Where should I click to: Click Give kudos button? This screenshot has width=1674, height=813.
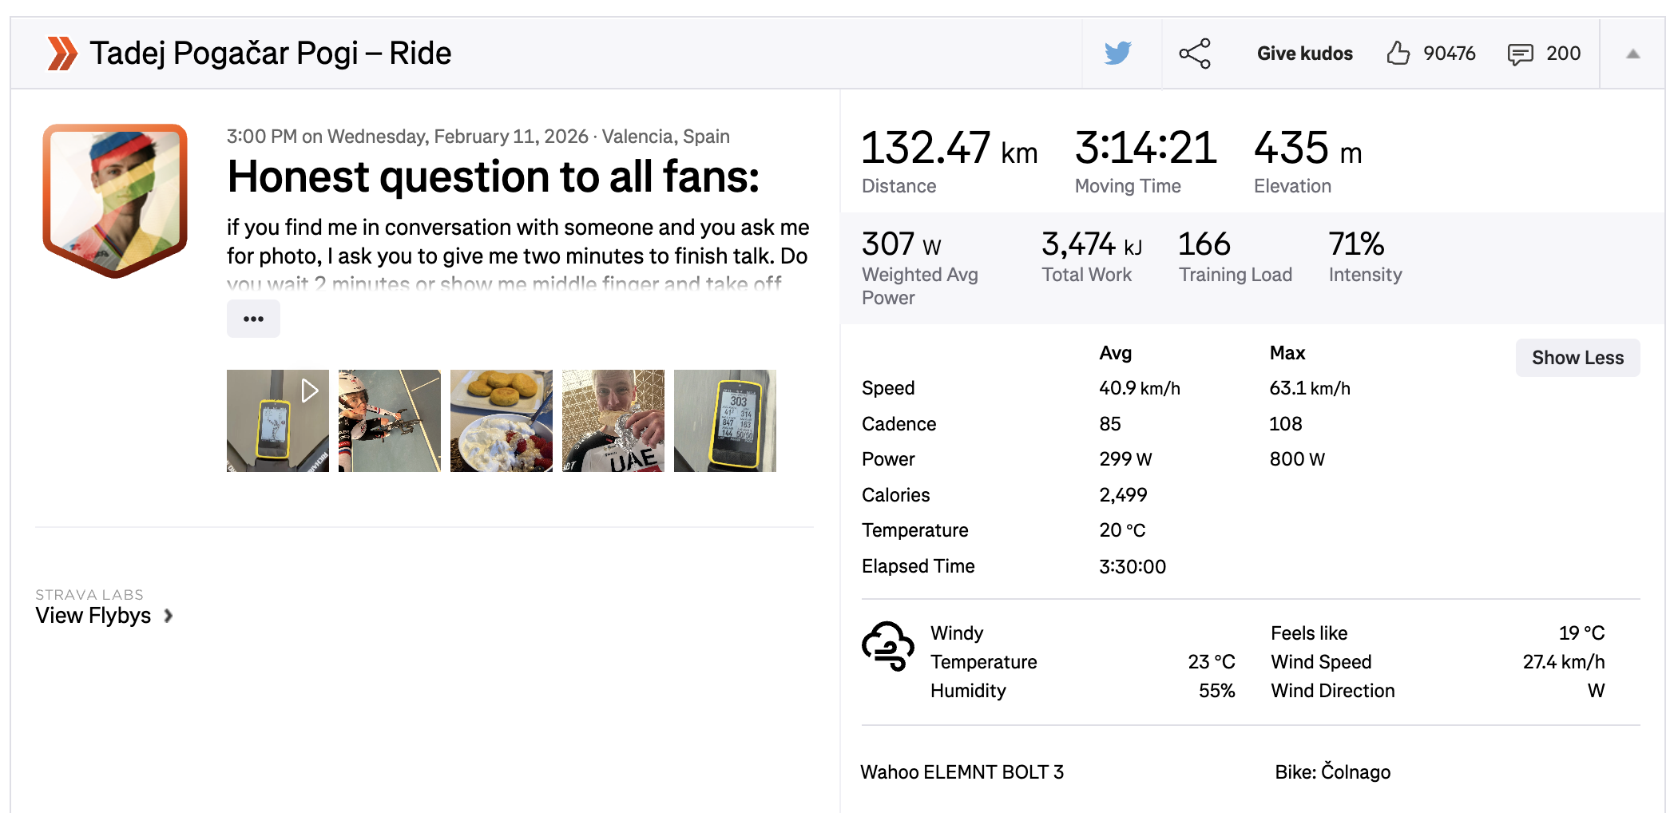pos(1304,54)
